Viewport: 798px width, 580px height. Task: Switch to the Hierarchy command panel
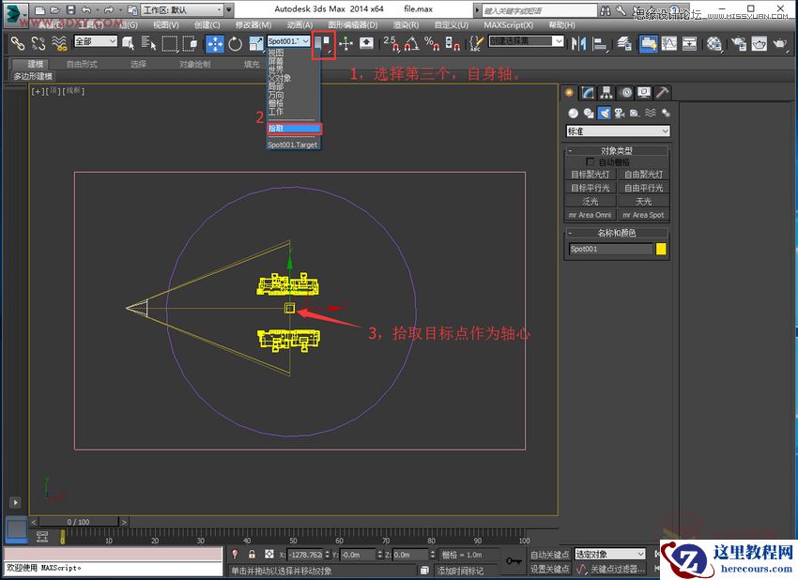(606, 92)
